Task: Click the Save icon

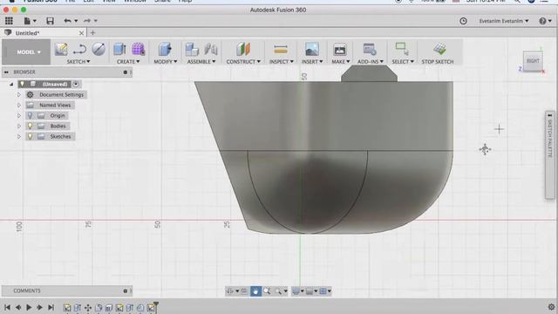Action: tap(50, 21)
